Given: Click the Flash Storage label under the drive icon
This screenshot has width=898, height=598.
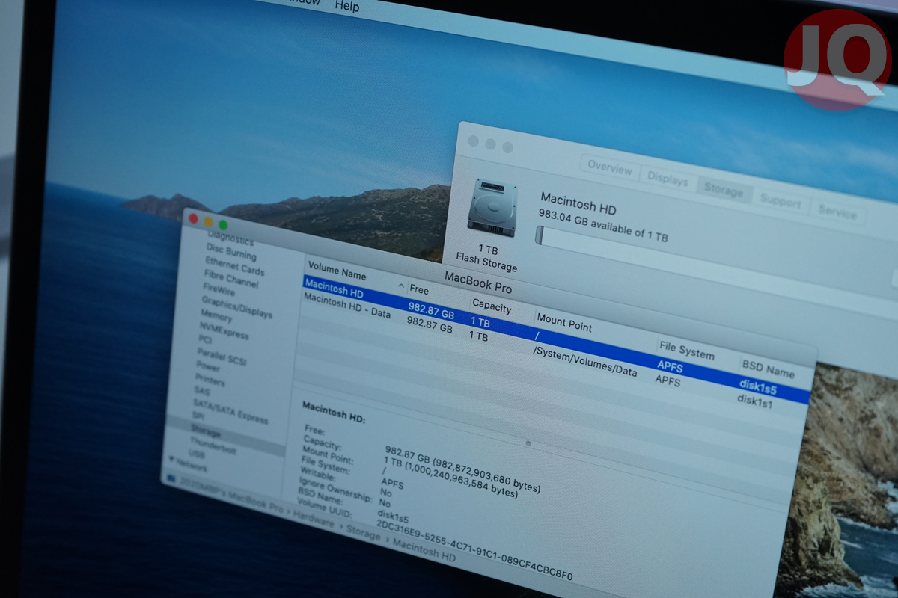Looking at the screenshot, I should [486, 262].
